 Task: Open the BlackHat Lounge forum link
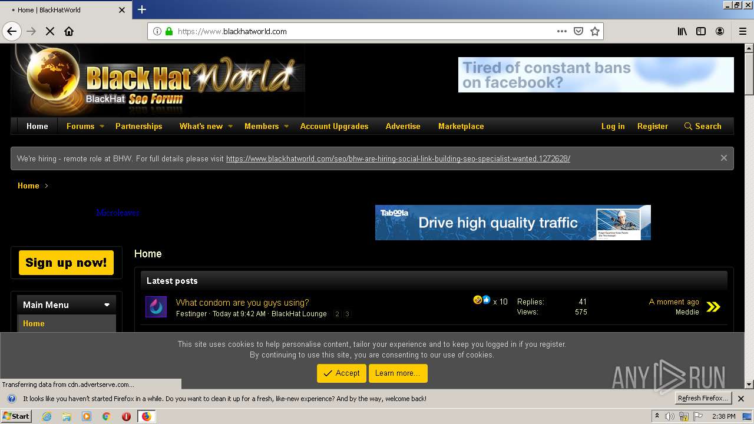[x=299, y=314]
